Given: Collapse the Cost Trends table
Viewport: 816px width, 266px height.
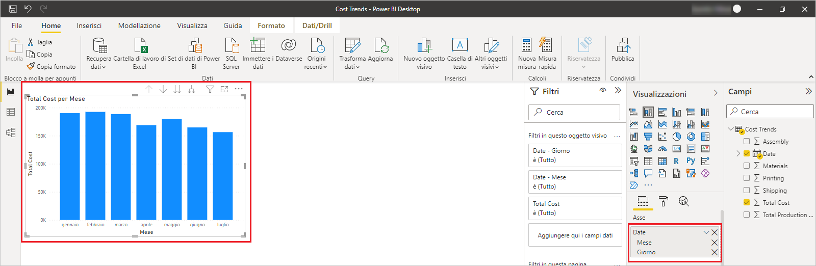Looking at the screenshot, I should click(731, 129).
